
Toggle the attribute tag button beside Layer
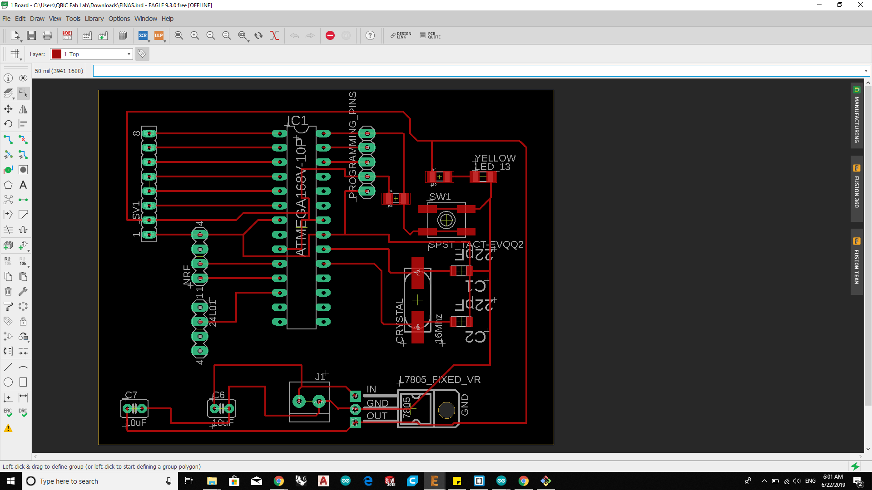[142, 54]
